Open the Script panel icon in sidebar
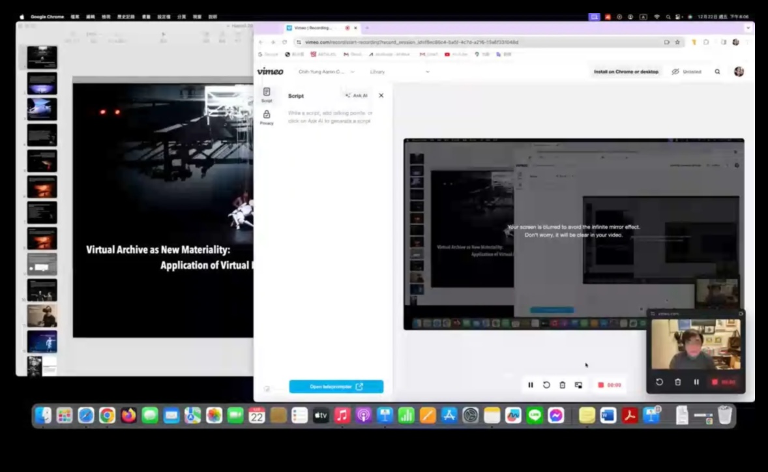This screenshot has height=472, width=768. [267, 95]
